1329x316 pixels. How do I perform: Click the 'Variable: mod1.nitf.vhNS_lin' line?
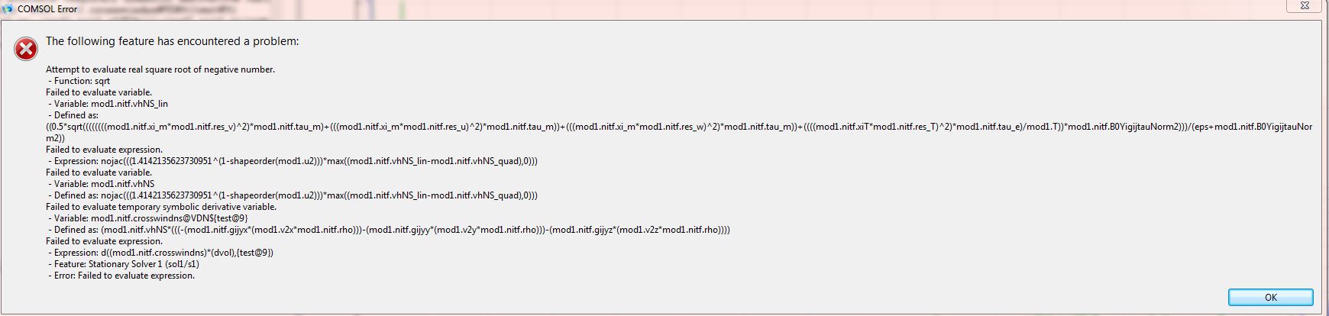click(x=108, y=104)
